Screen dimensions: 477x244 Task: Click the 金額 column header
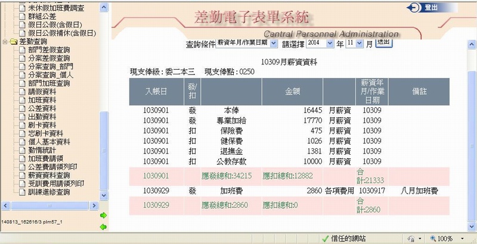click(x=292, y=92)
